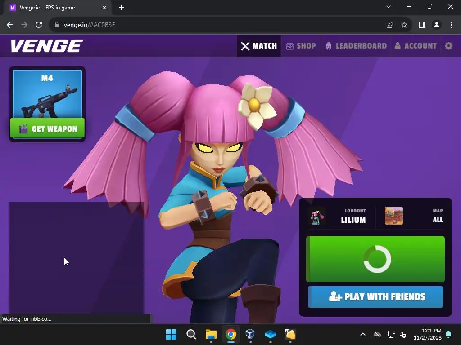Open the network tray icon
The image size is (461, 345).
[x=391, y=334]
